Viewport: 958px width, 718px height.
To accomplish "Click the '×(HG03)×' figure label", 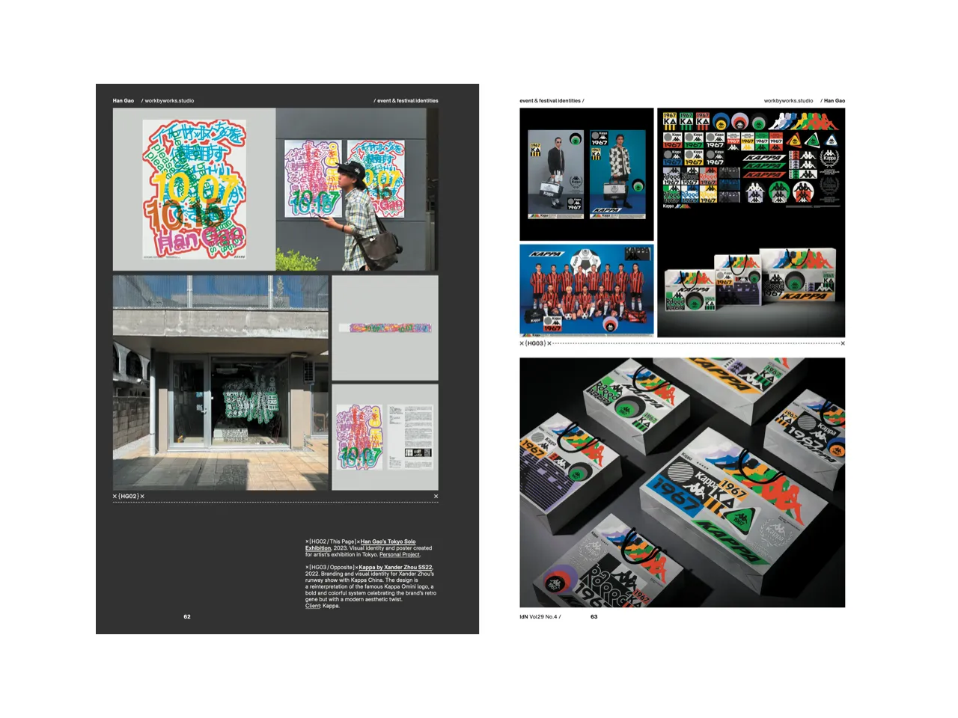I will [535, 343].
